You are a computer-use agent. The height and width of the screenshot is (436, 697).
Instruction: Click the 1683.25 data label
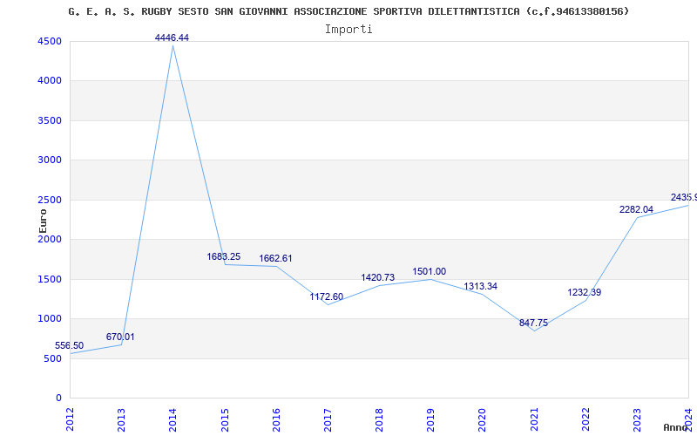tap(224, 256)
